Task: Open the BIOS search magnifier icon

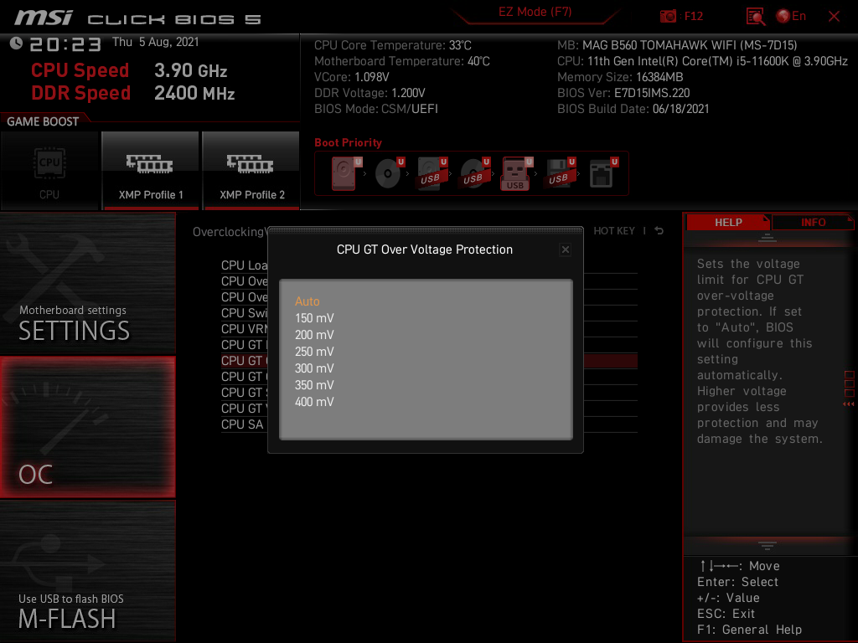Action: pyautogui.click(x=756, y=17)
